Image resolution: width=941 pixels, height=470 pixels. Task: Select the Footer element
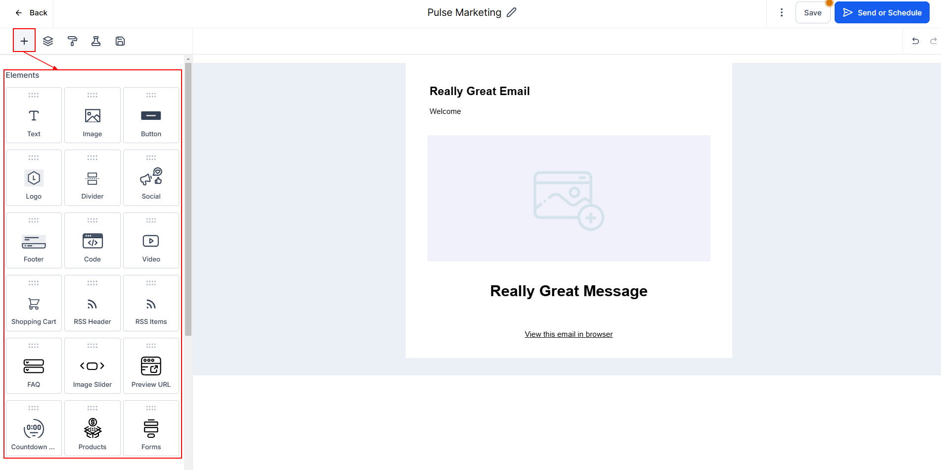[34, 241]
